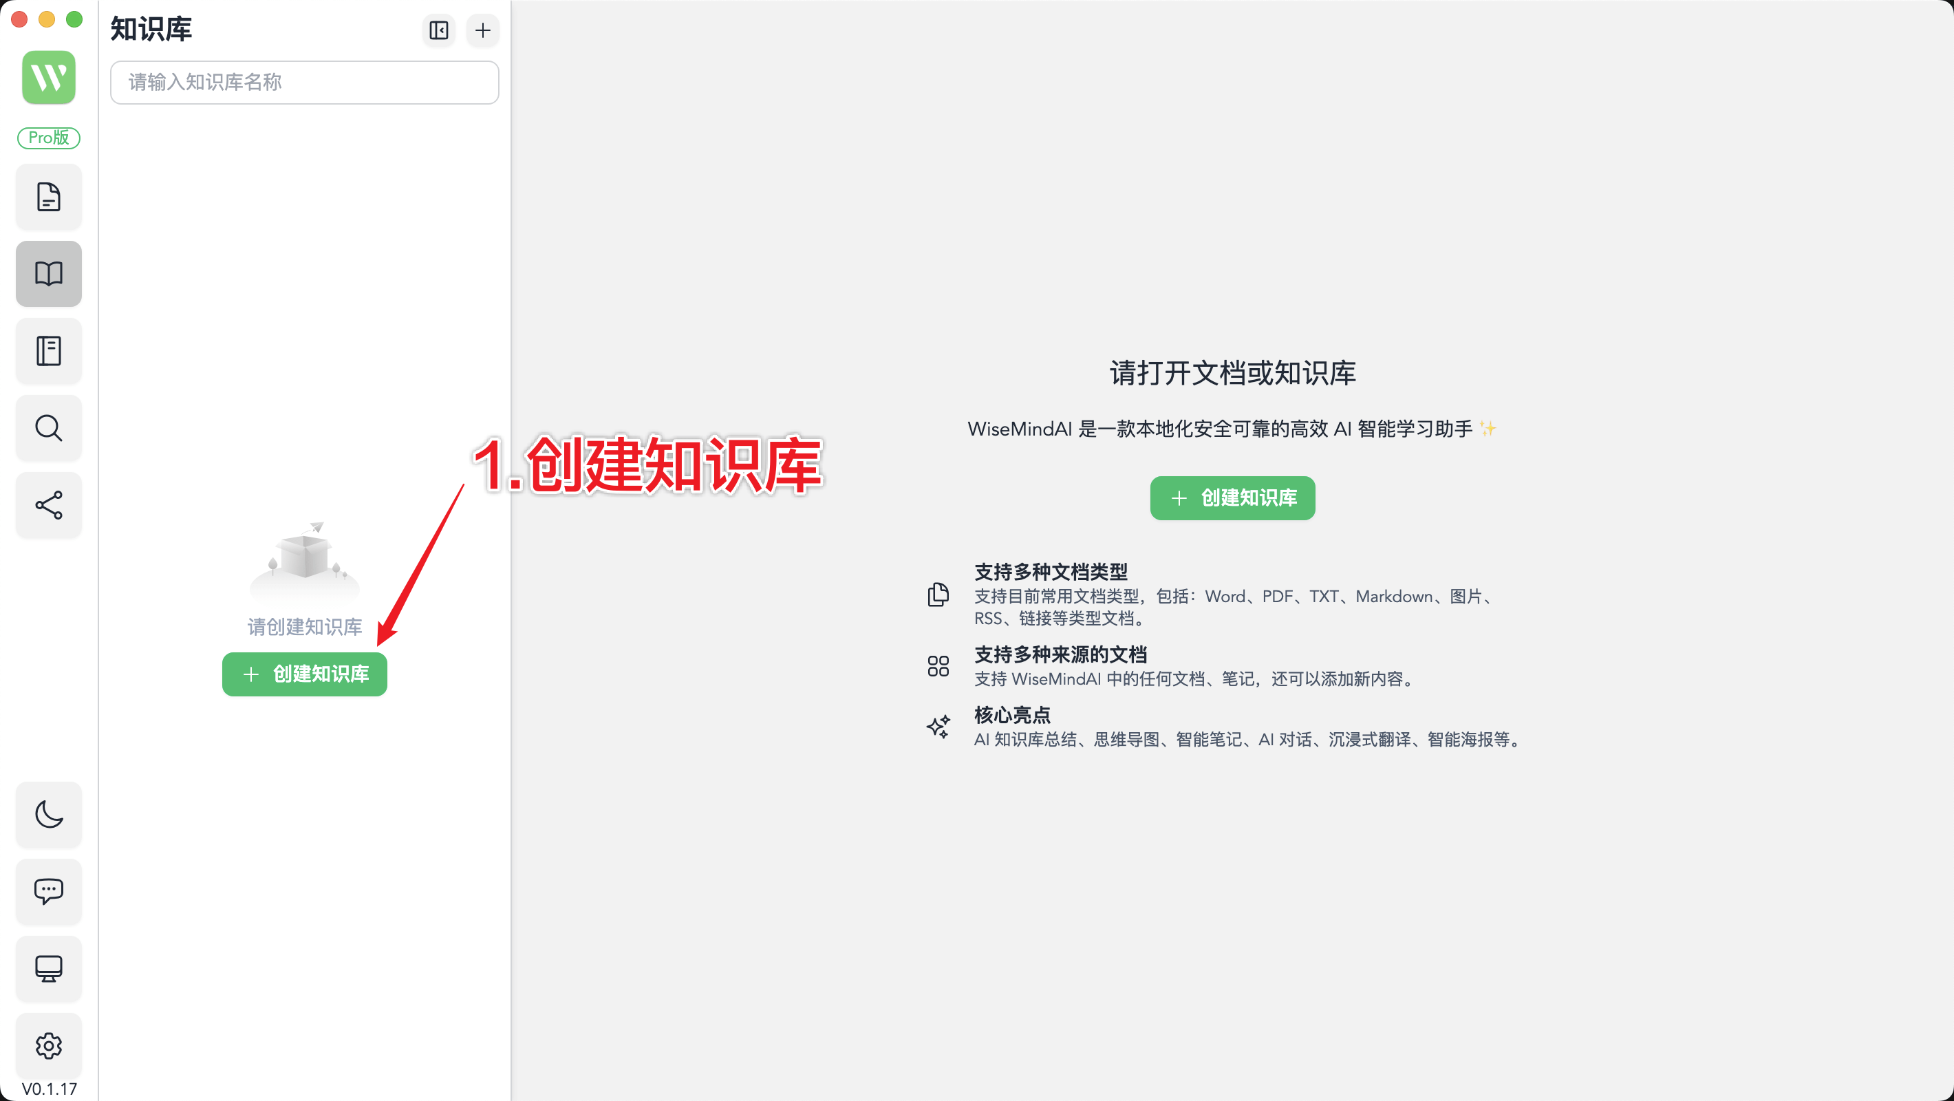Click the sparkle icon beside 核心亮点
Viewport: 1954px width, 1101px height.
tap(938, 727)
